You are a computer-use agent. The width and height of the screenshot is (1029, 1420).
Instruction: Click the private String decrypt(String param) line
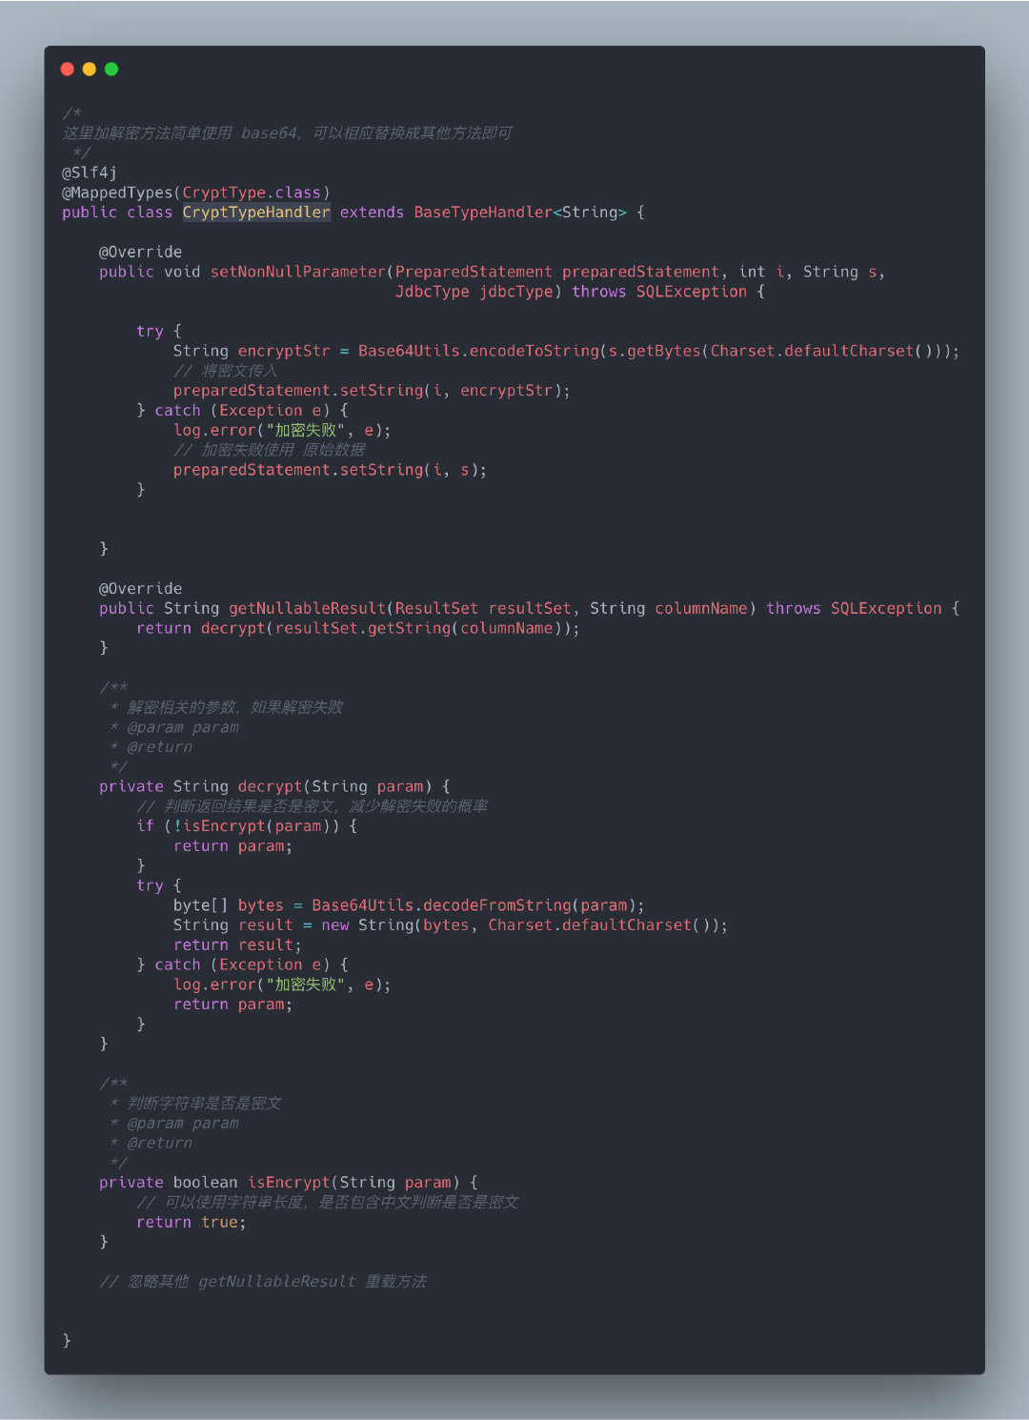[x=274, y=786]
